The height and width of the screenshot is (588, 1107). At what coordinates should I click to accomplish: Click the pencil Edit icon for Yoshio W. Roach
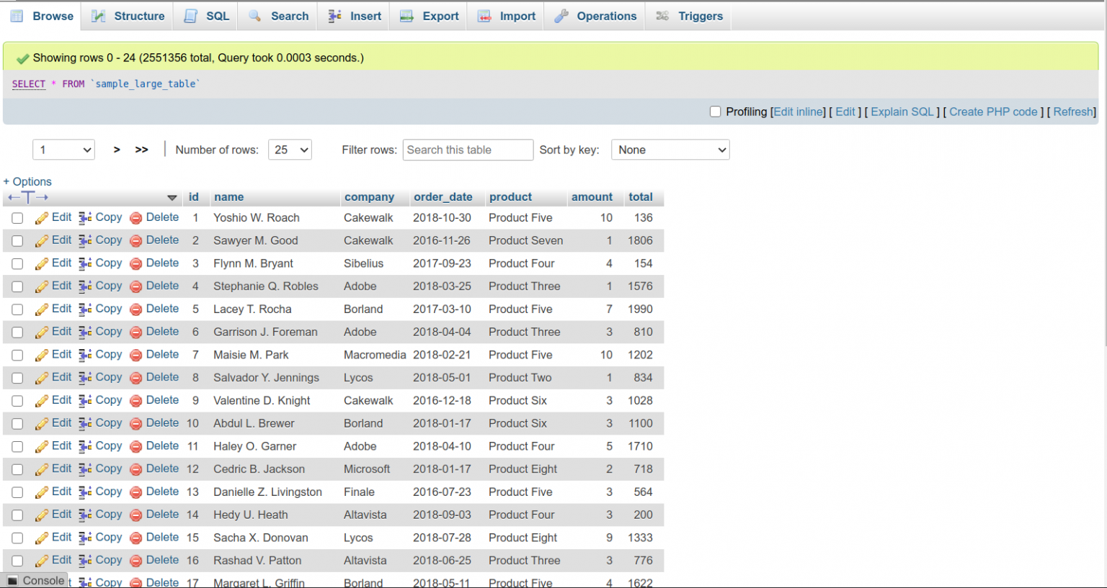click(41, 217)
